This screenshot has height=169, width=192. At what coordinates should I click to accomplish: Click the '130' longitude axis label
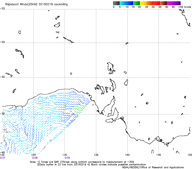65,155
